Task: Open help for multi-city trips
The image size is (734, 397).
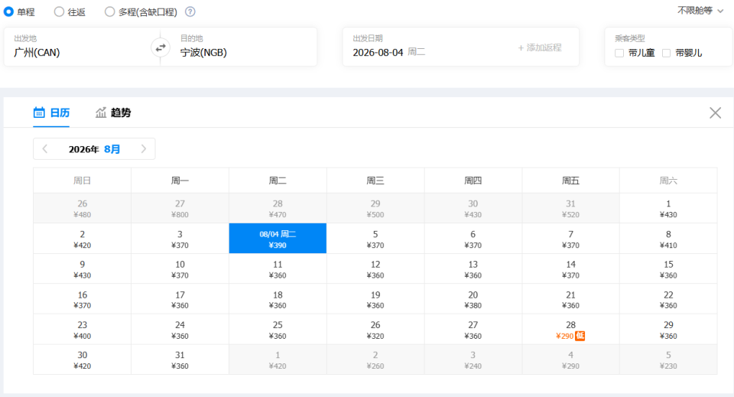Action: pos(190,11)
